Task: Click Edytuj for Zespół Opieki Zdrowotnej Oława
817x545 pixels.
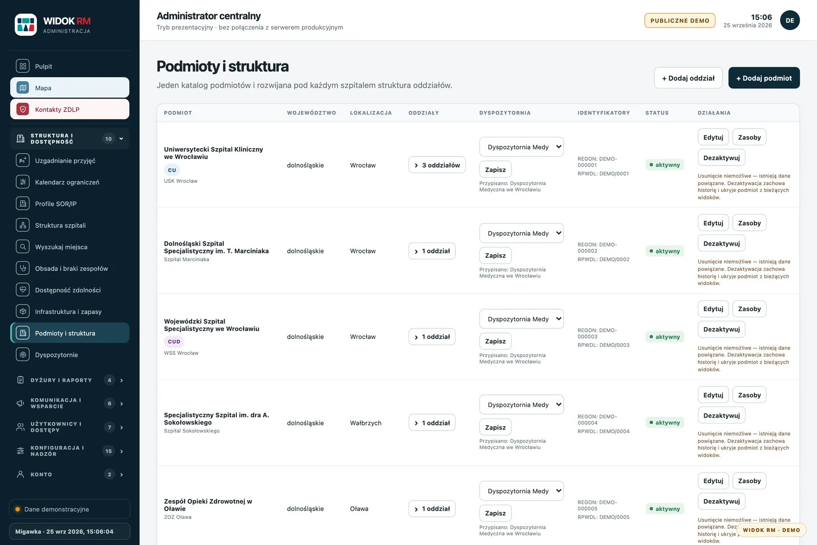Action: (x=713, y=481)
